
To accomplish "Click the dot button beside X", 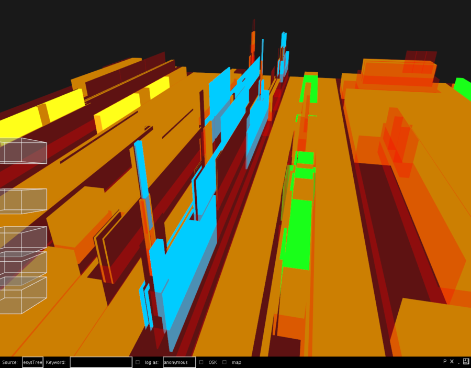I will (x=458, y=363).
